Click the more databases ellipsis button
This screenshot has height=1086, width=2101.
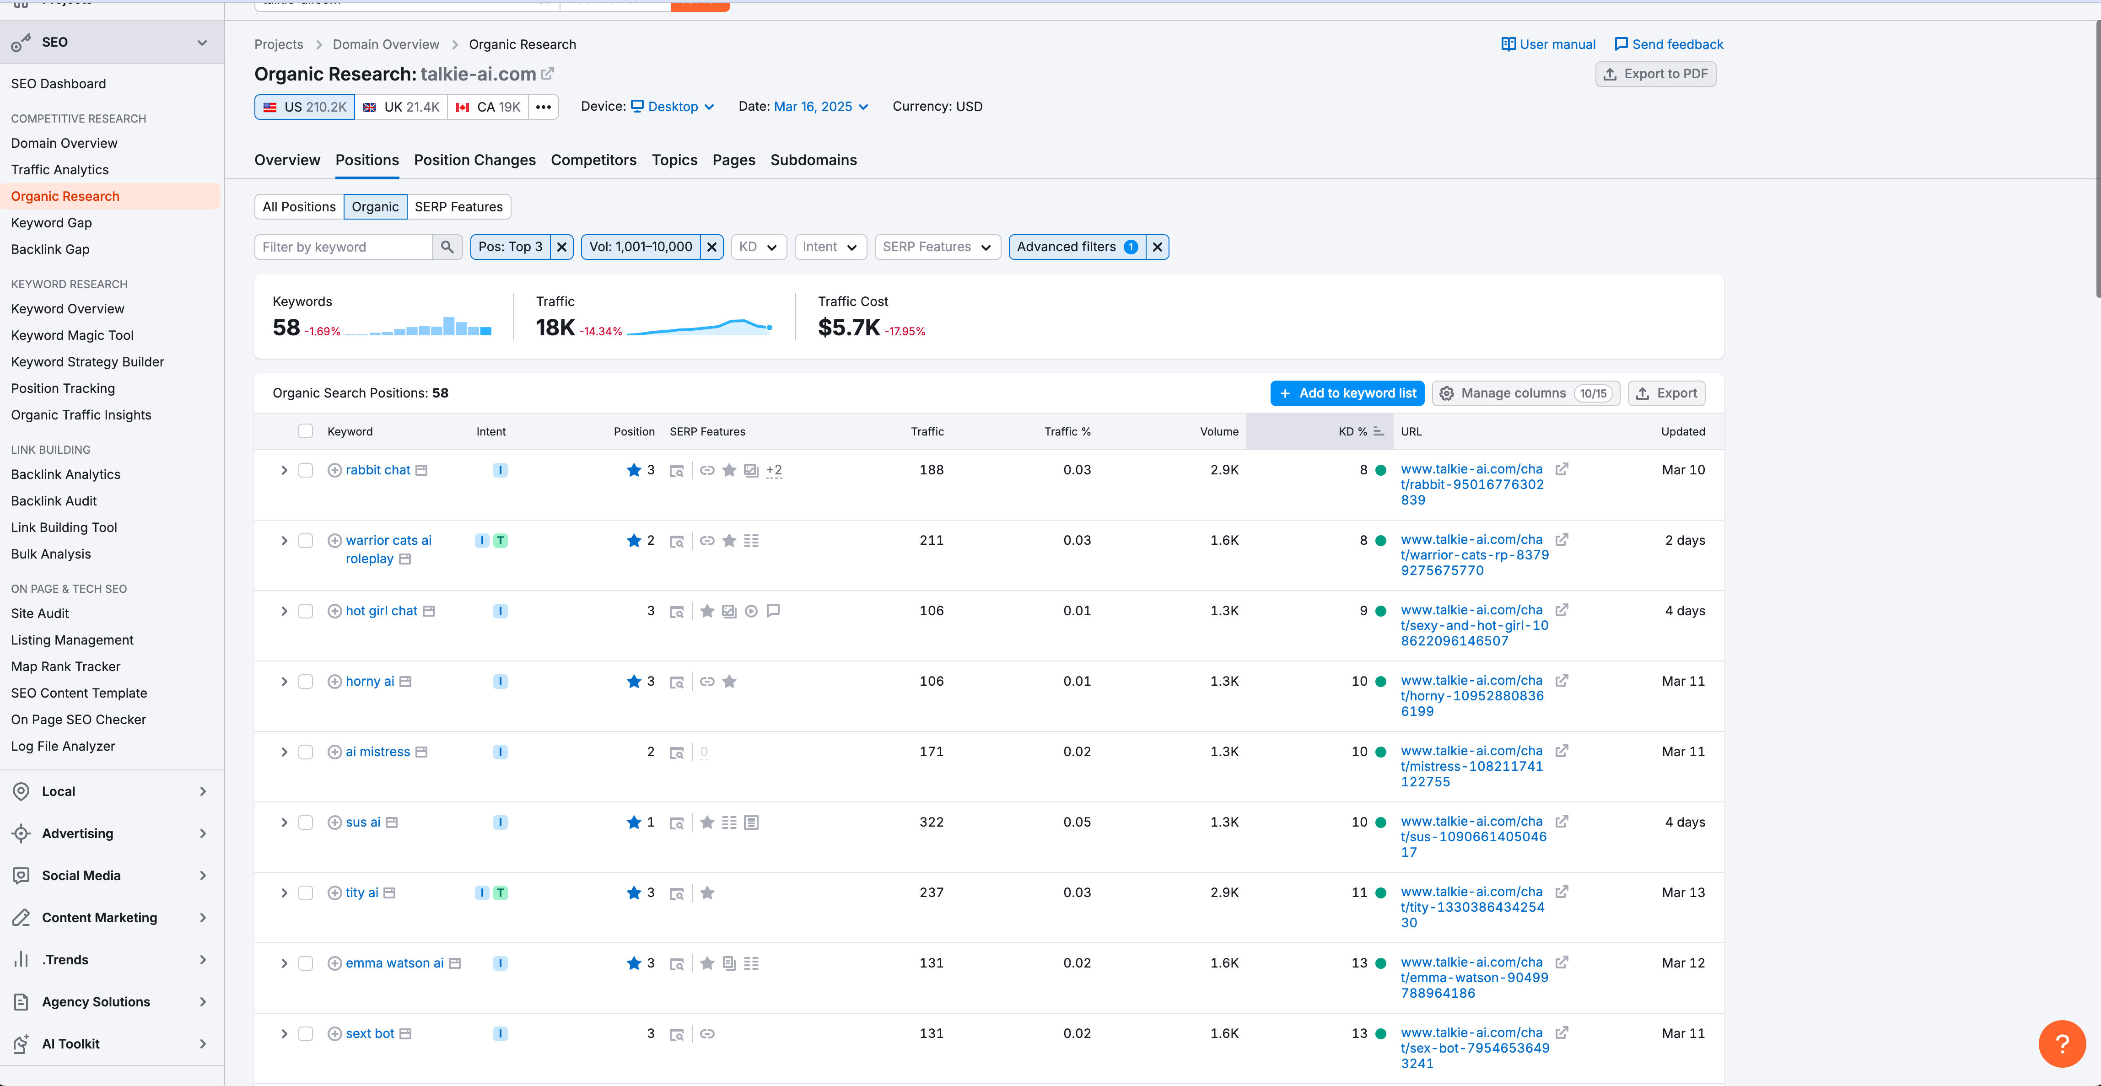pos(543,107)
